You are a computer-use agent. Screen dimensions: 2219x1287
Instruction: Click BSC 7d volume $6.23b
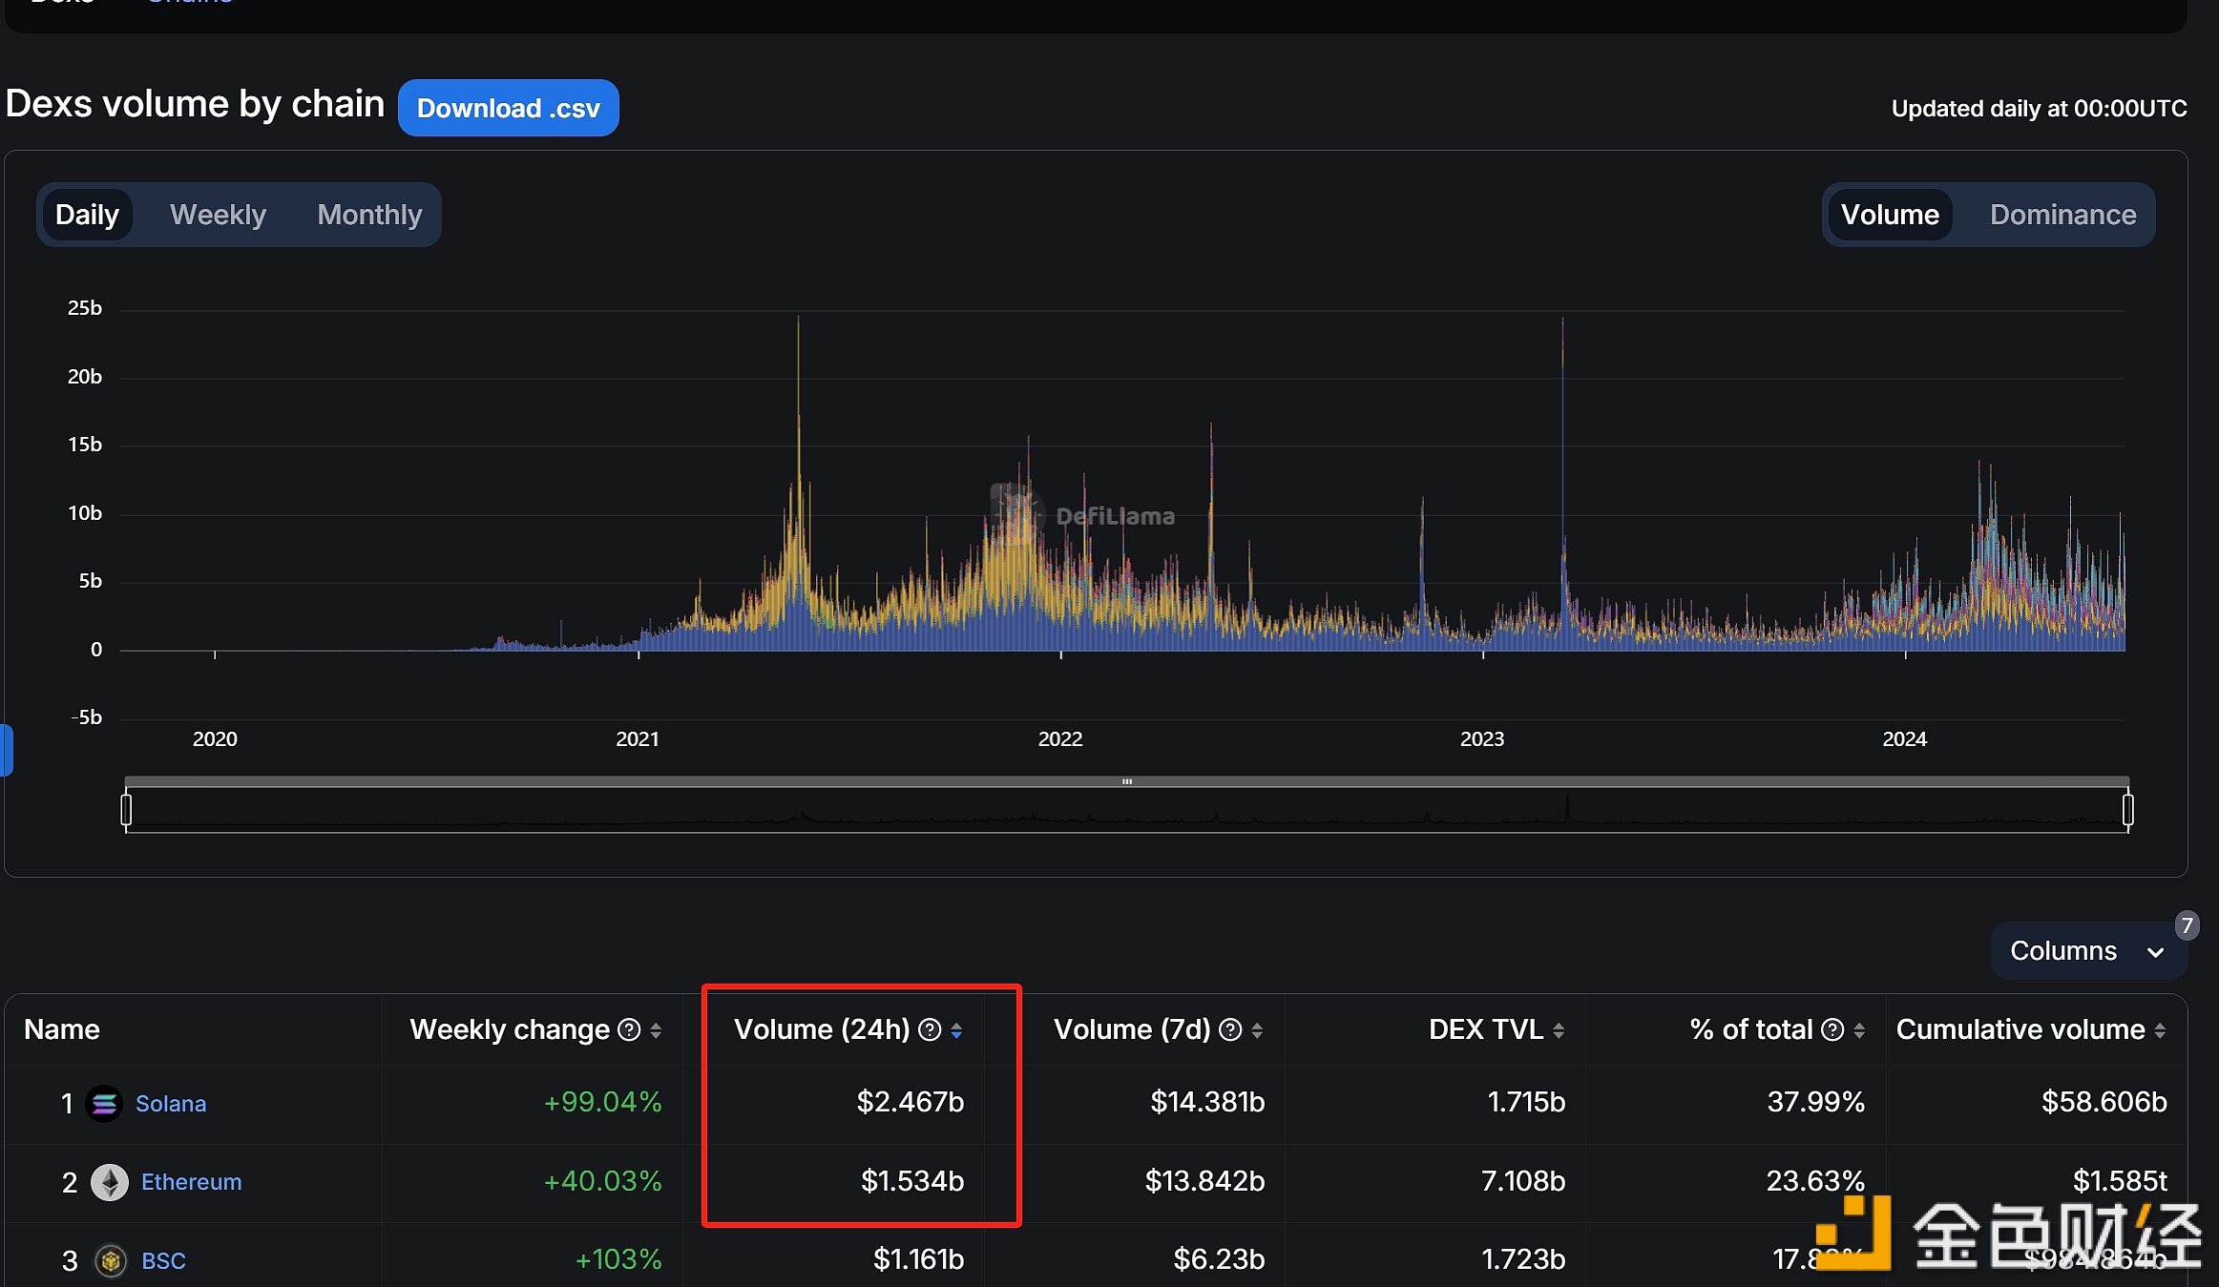(1219, 1259)
